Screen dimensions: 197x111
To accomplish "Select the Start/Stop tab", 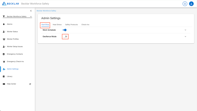I will (45, 25).
